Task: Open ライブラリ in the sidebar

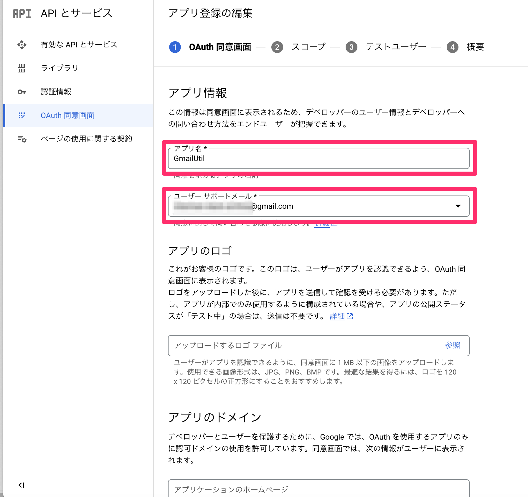Action: [78, 68]
